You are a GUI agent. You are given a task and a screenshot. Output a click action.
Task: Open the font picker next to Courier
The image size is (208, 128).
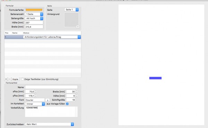pos(47,100)
